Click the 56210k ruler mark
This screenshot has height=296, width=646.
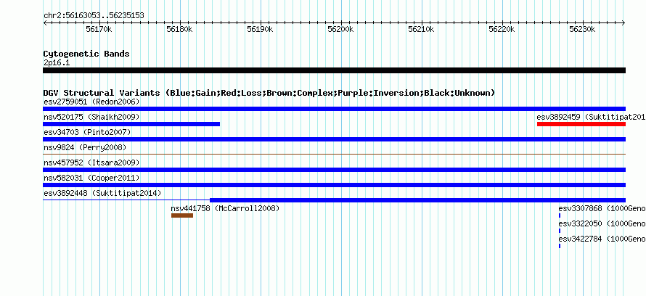[421, 29]
